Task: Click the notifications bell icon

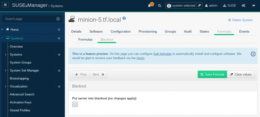Action: 150,6
